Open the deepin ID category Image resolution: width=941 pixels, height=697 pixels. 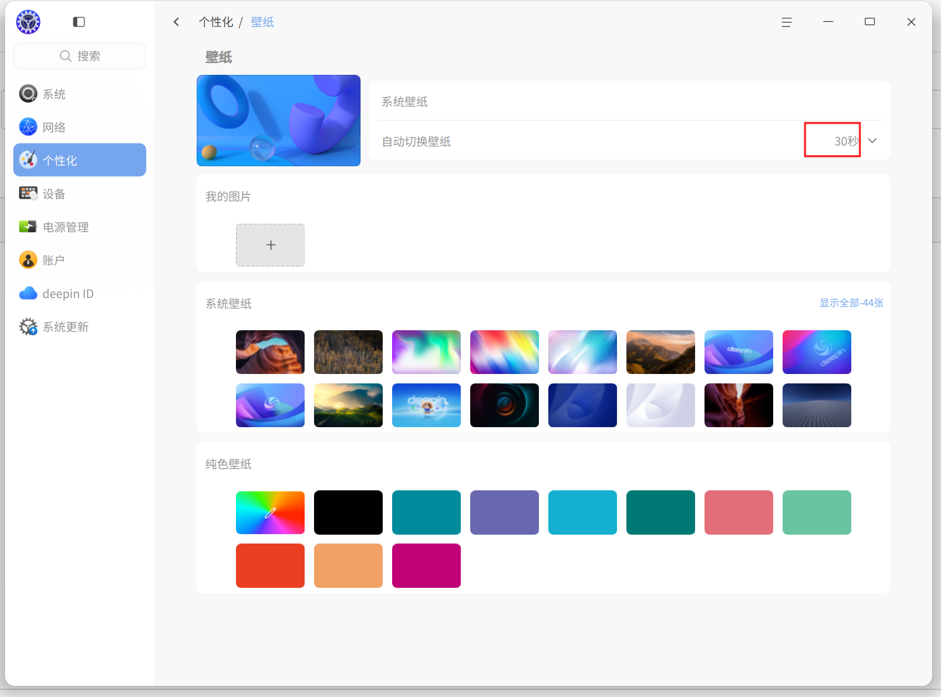point(80,293)
